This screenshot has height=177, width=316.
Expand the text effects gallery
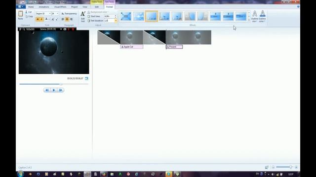pos(249,20)
